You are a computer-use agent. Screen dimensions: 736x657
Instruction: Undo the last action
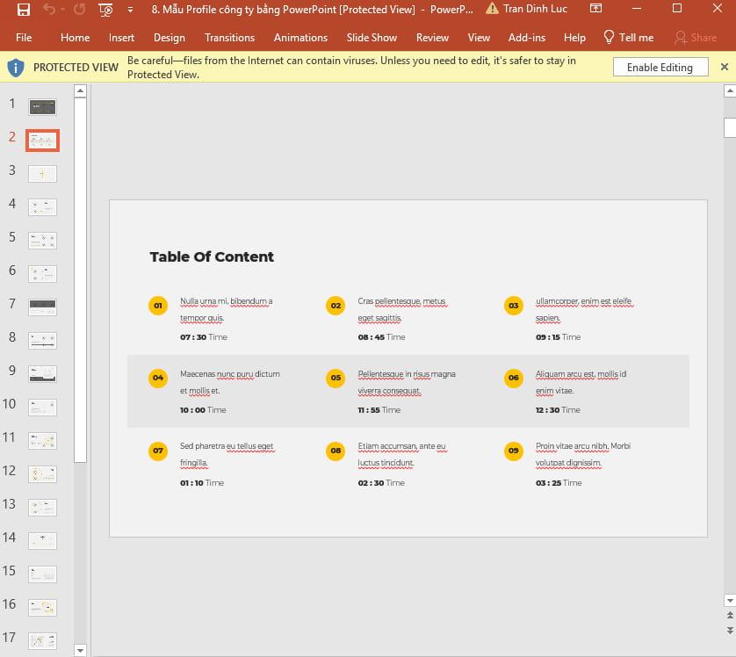coord(51,10)
